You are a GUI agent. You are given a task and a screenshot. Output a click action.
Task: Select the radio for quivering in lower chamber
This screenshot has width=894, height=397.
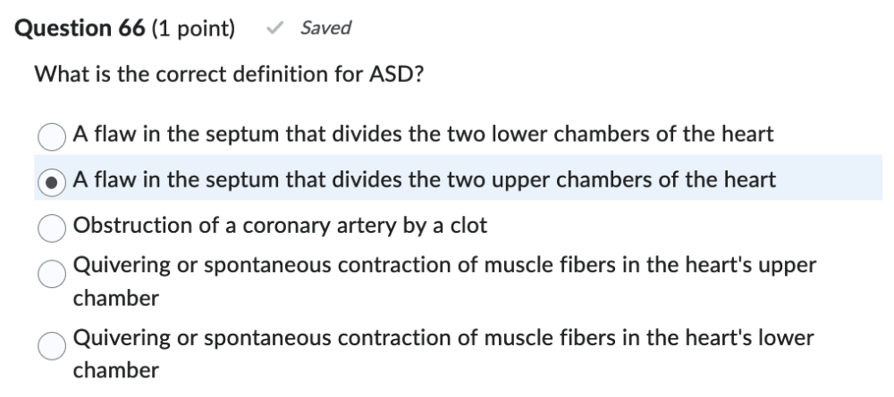(x=52, y=344)
